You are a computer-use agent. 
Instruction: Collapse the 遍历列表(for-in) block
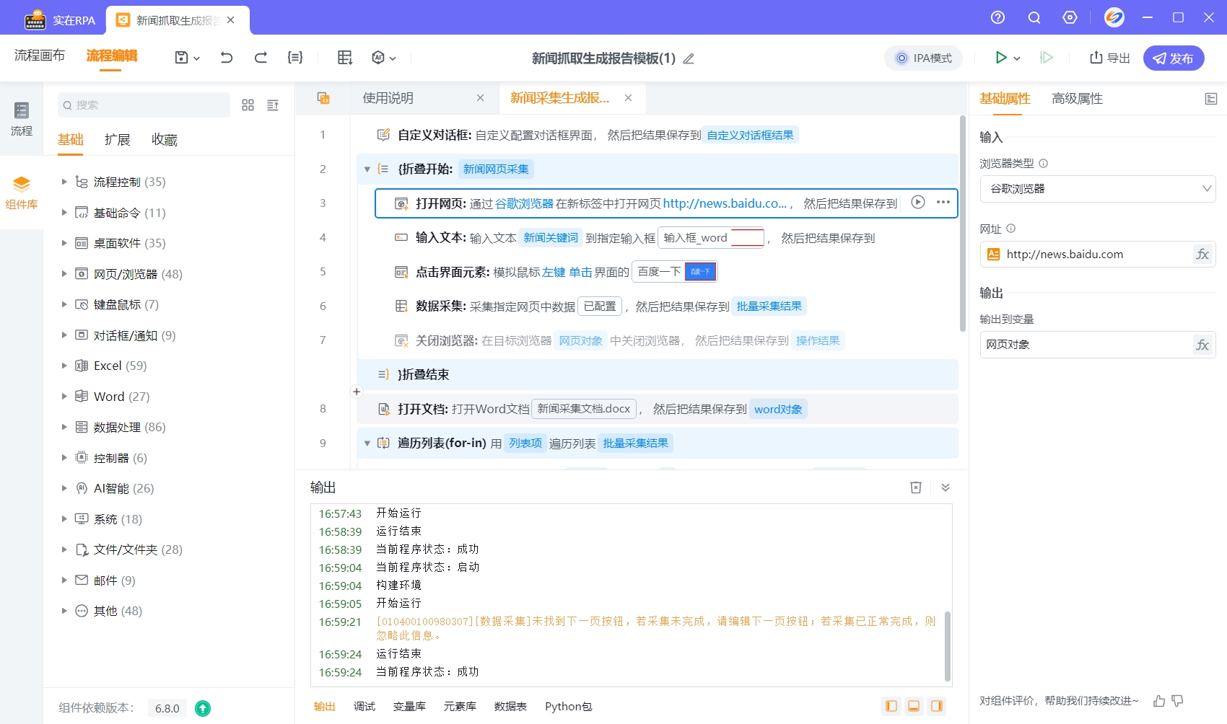click(x=367, y=443)
